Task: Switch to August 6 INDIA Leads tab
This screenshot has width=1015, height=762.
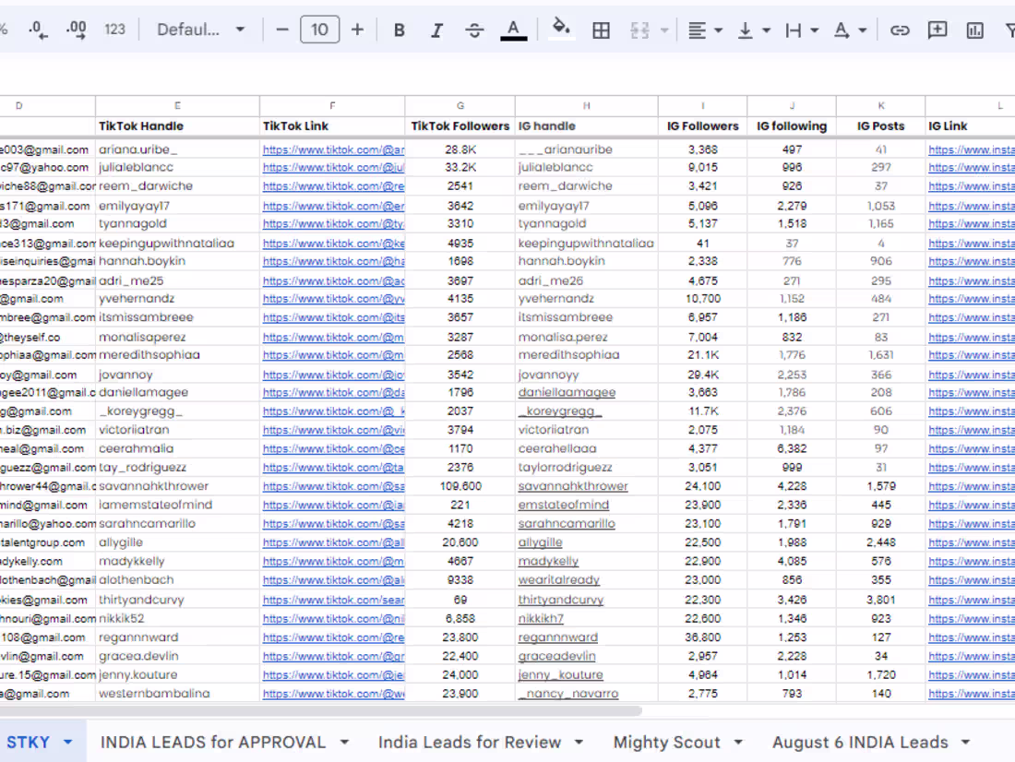Action: click(860, 742)
